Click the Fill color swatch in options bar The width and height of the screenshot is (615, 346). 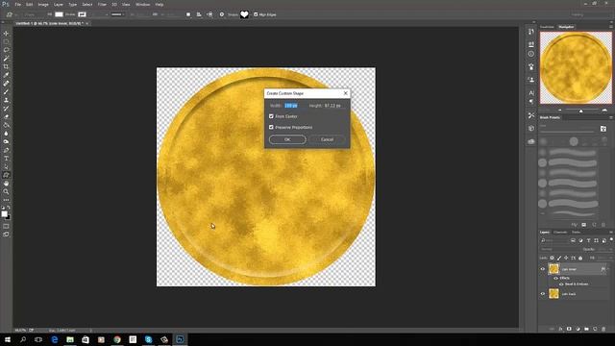pos(59,14)
